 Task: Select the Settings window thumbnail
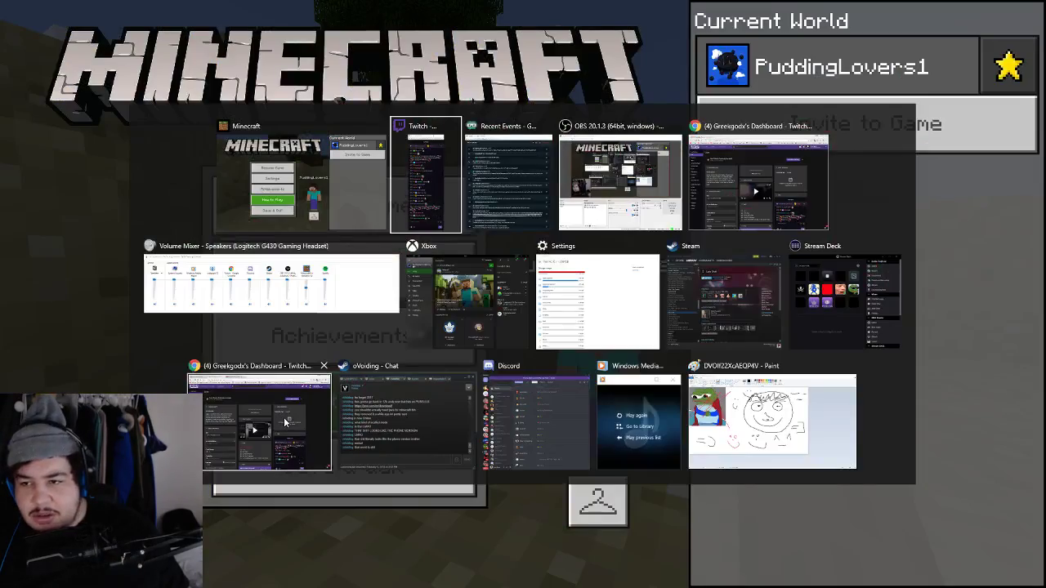(x=597, y=302)
